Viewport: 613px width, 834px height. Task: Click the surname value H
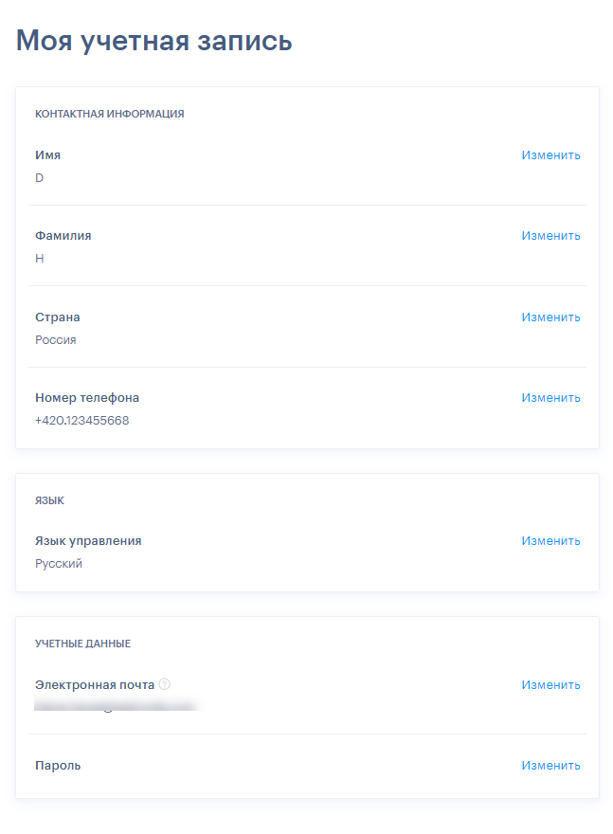click(x=40, y=259)
